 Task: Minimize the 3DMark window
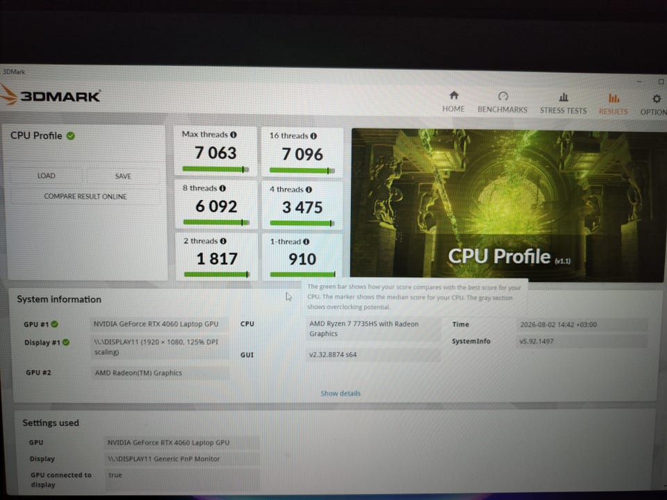click(639, 81)
